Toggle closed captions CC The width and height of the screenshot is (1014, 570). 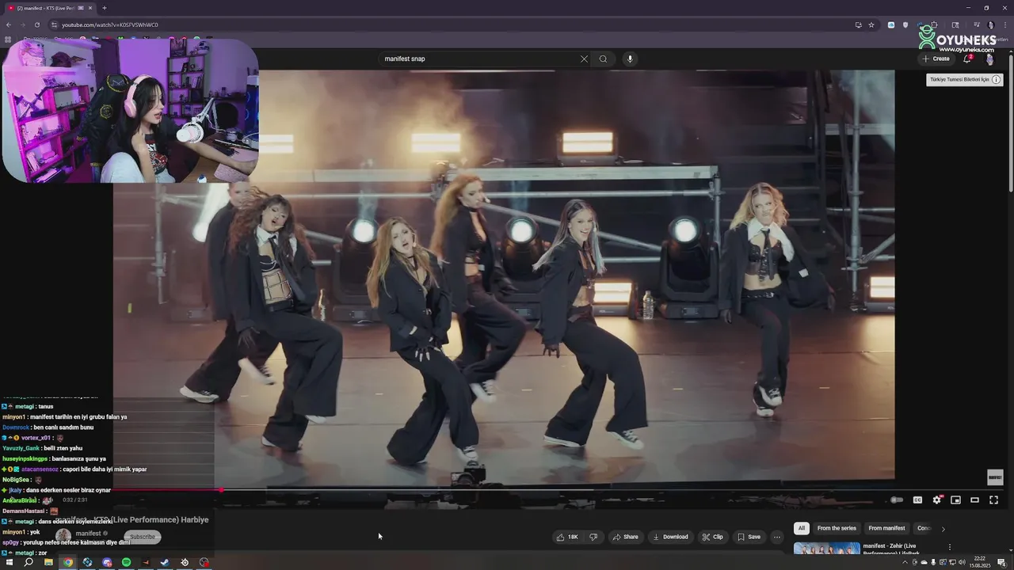click(x=917, y=500)
